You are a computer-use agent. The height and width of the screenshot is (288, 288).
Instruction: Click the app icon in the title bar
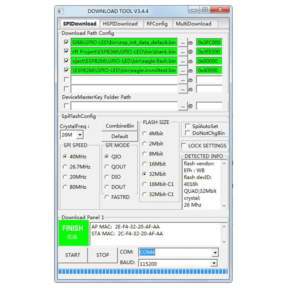(61, 11)
